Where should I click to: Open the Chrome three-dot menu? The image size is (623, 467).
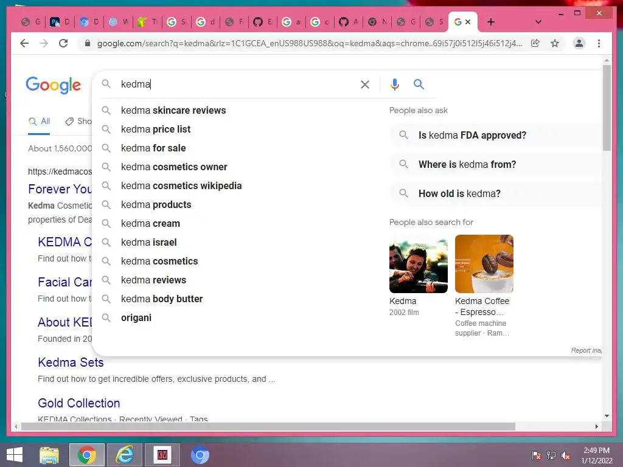click(x=599, y=43)
